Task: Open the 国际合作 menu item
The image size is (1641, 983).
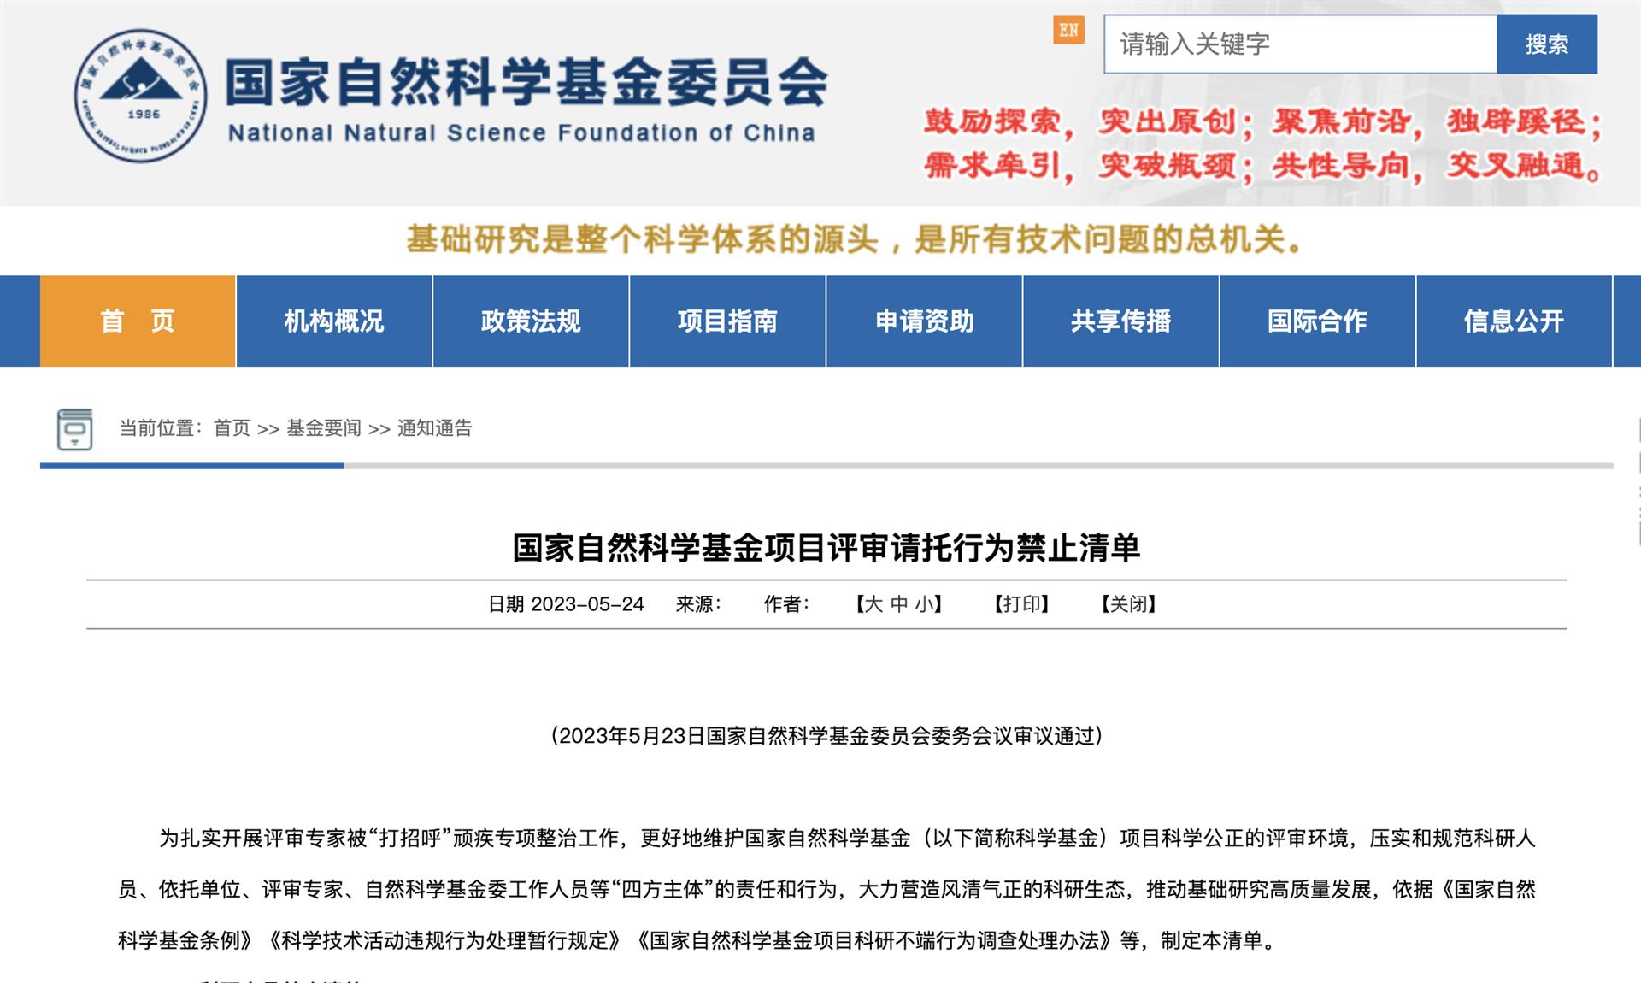Action: [1317, 321]
